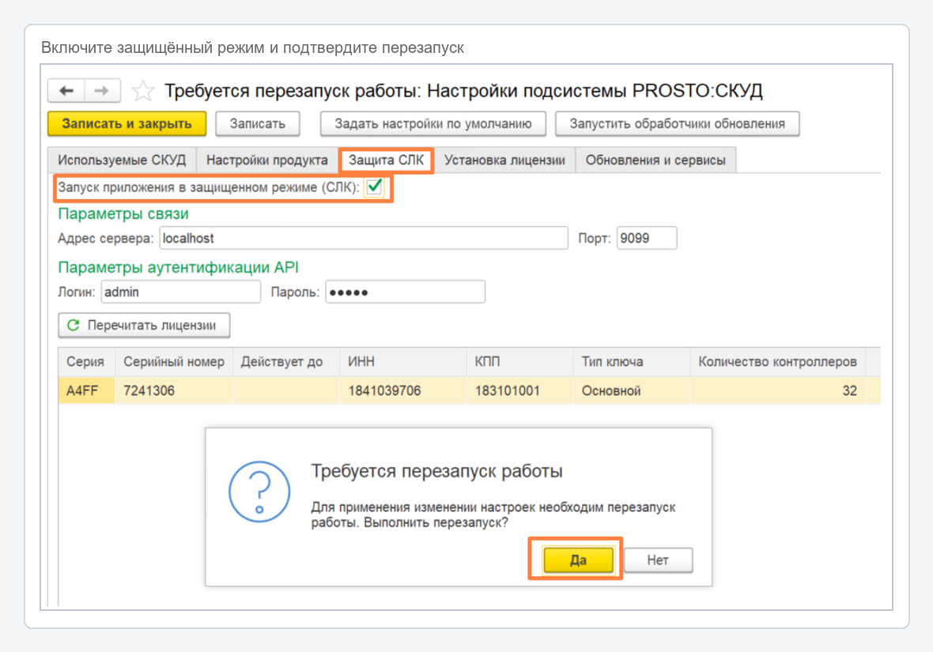The height and width of the screenshot is (652, 933).
Task: Click Количество контроллеров column header
Action: (x=778, y=362)
